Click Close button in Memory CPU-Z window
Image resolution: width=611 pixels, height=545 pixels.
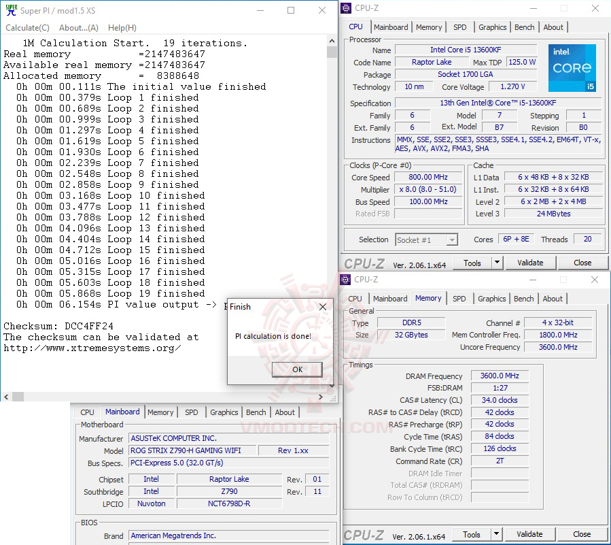point(581,535)
